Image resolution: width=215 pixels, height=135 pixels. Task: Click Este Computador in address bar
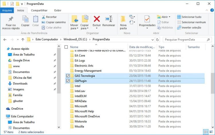[47, 39]
